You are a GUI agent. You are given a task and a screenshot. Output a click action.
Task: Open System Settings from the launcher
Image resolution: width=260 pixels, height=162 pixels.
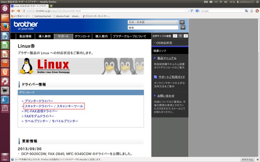point(5,81)
